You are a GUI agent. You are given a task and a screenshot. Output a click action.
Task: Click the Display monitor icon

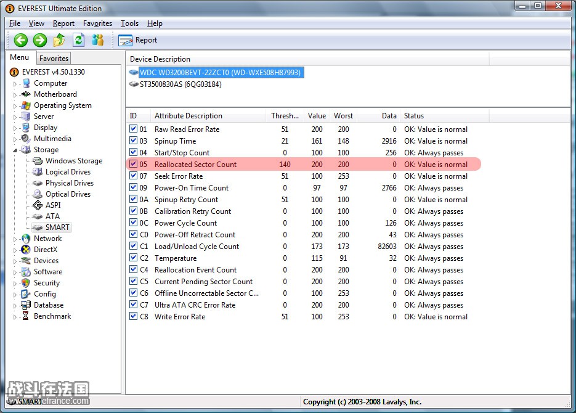26,128
